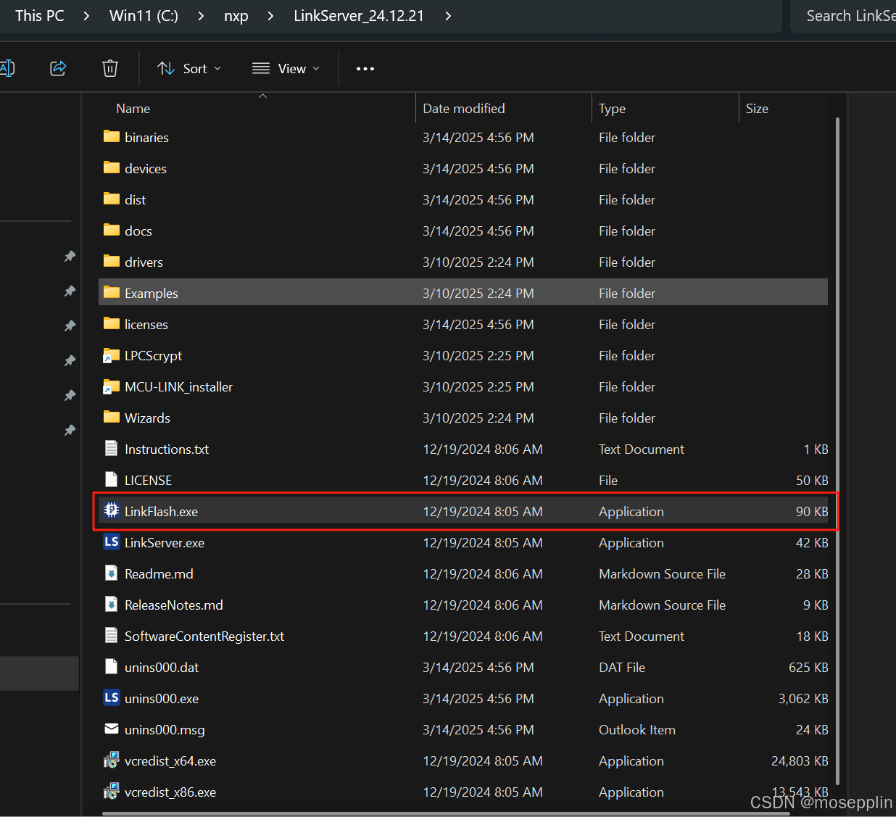This screenshot has width=896, height=817.
Task: Select the licenses folder icon
Action: coord(111,323)
